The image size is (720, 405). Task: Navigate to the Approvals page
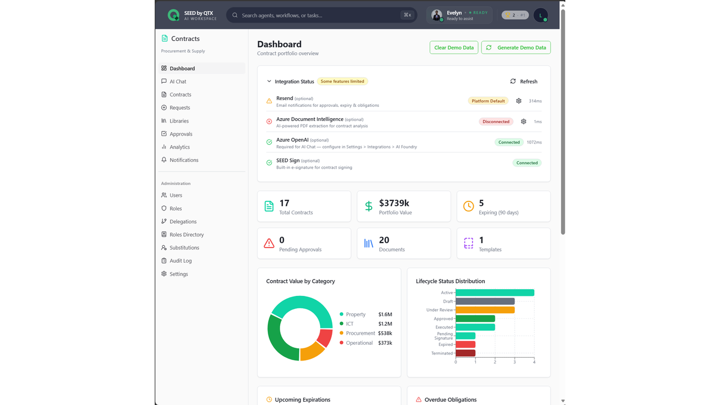pos(202,134)
